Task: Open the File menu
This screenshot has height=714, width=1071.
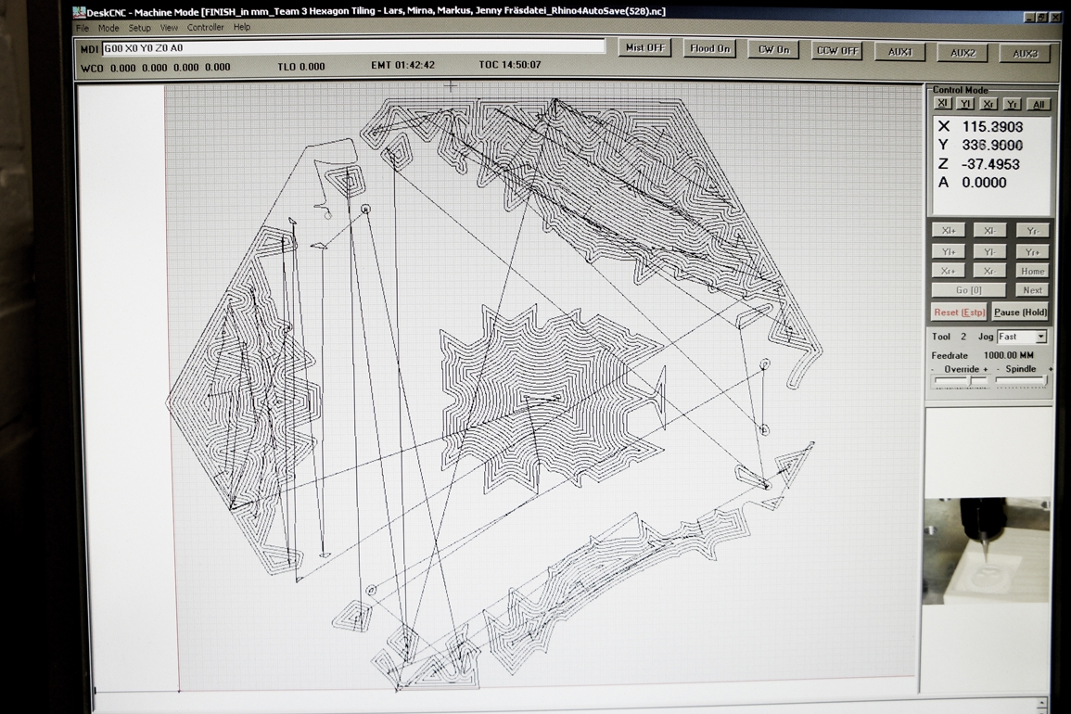Action: pyautogui.click(x=83, y=28)
